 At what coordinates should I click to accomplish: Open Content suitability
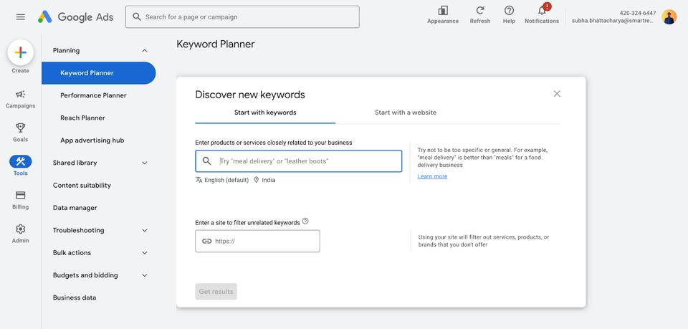[82, 185]
